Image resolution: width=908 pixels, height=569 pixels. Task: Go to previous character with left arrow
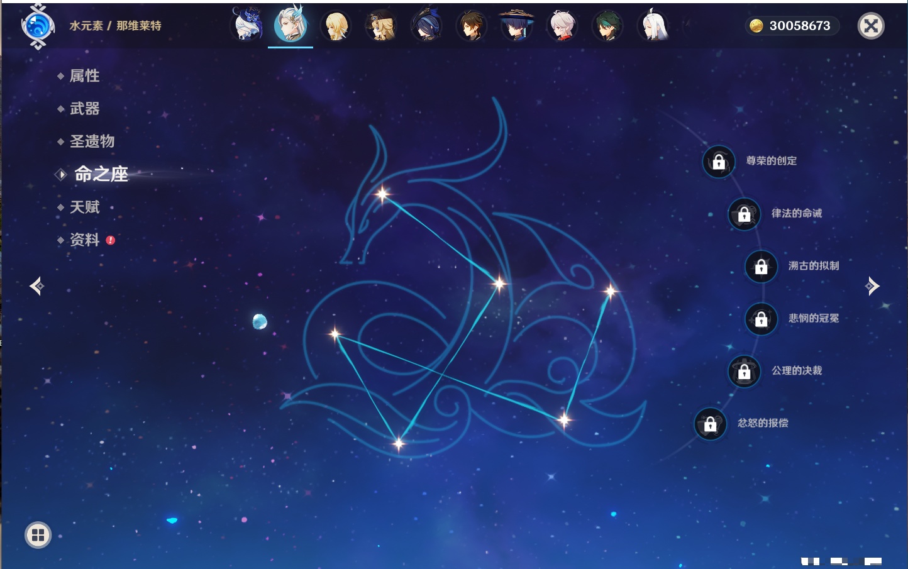[36, 286]
